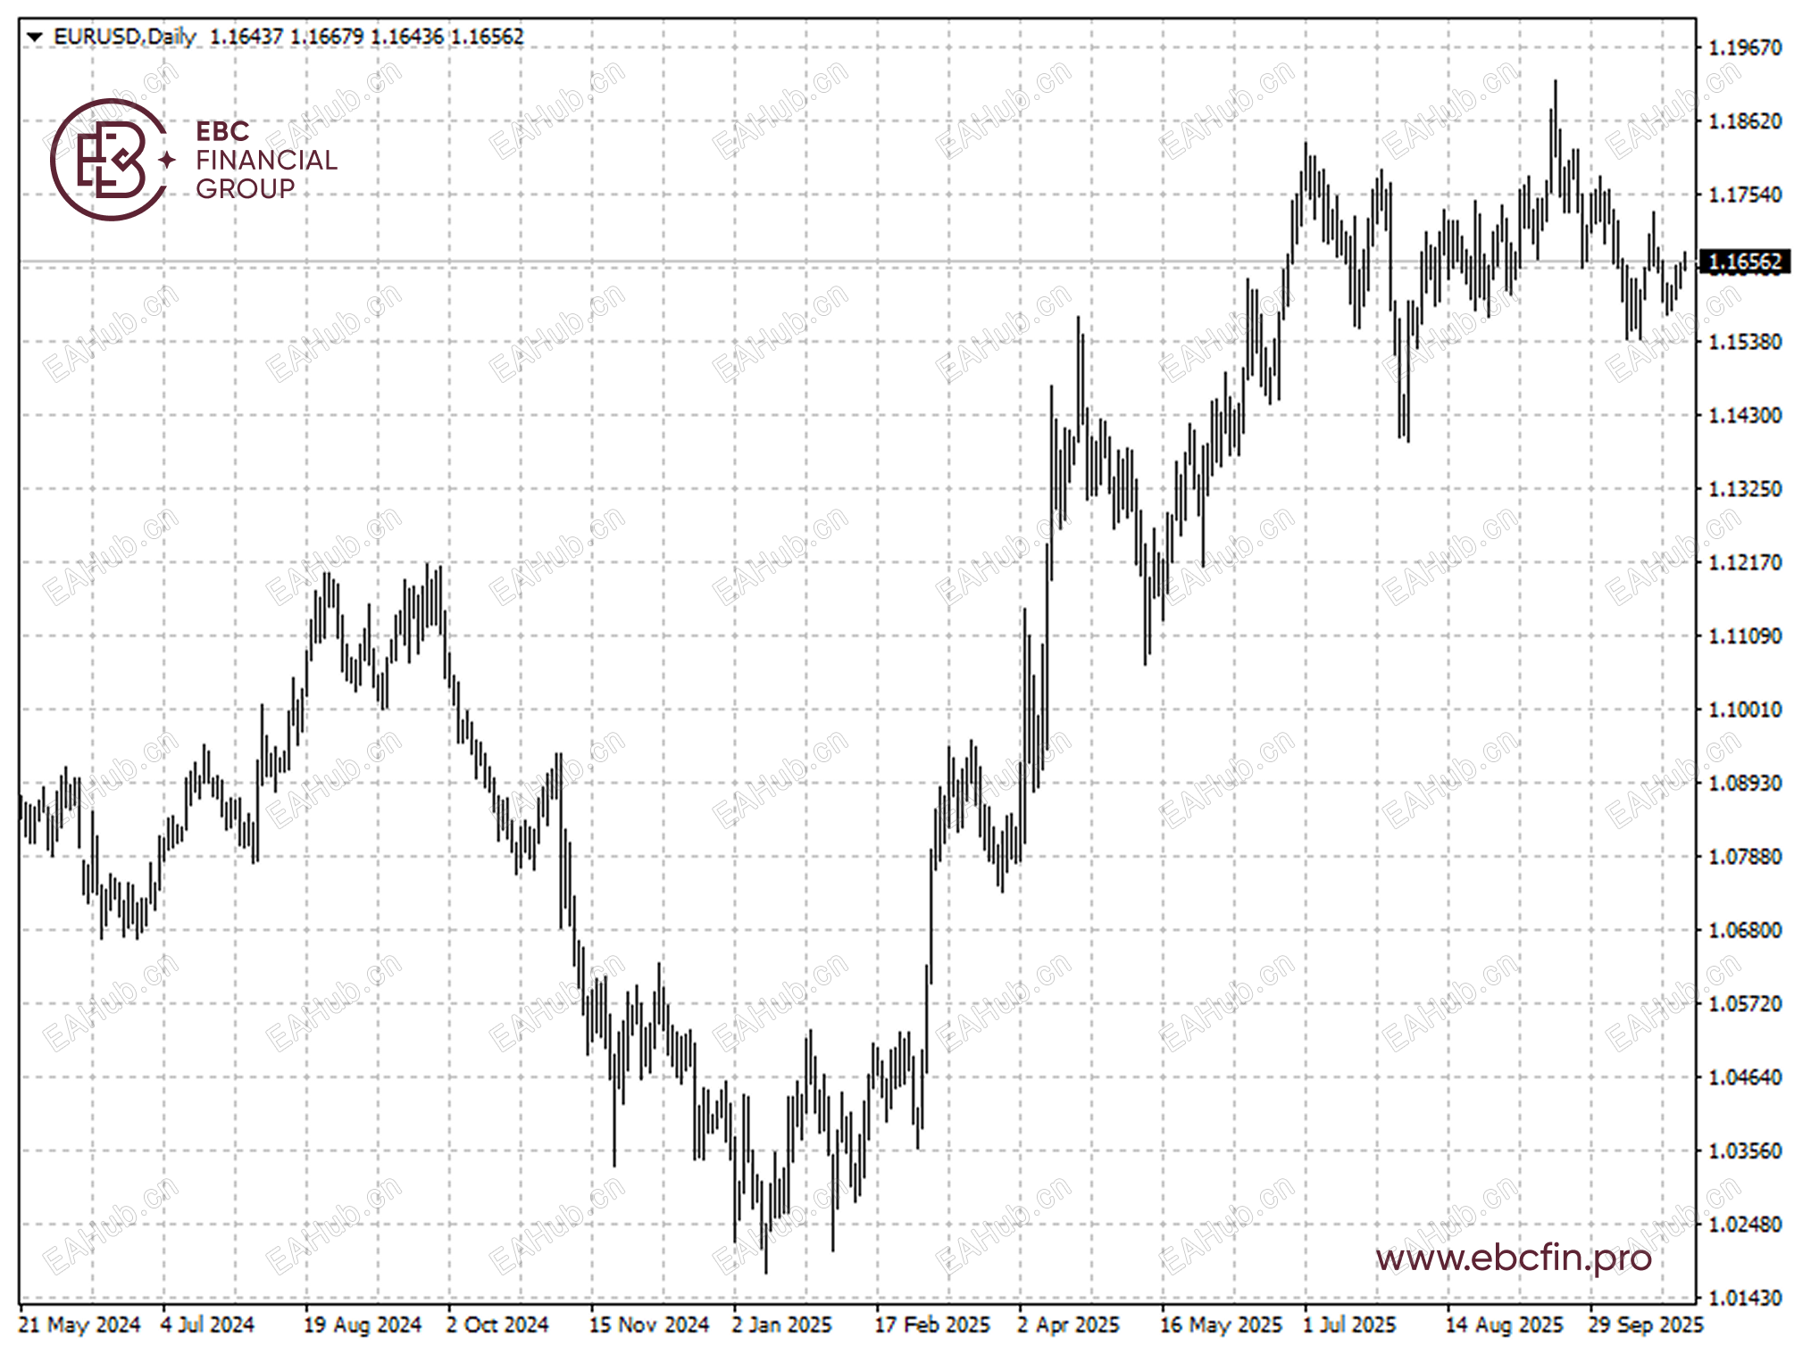Click the 19 Aug 2024 time marker
This screenshot has width=1811, height=1362.
[x=362, y=1325]
